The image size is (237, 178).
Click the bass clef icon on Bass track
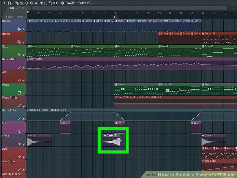tap(19, 55)
